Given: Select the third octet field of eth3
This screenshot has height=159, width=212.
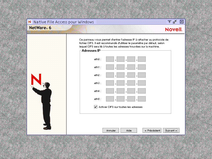Looking at the screenshot, I should coord(131,83).
